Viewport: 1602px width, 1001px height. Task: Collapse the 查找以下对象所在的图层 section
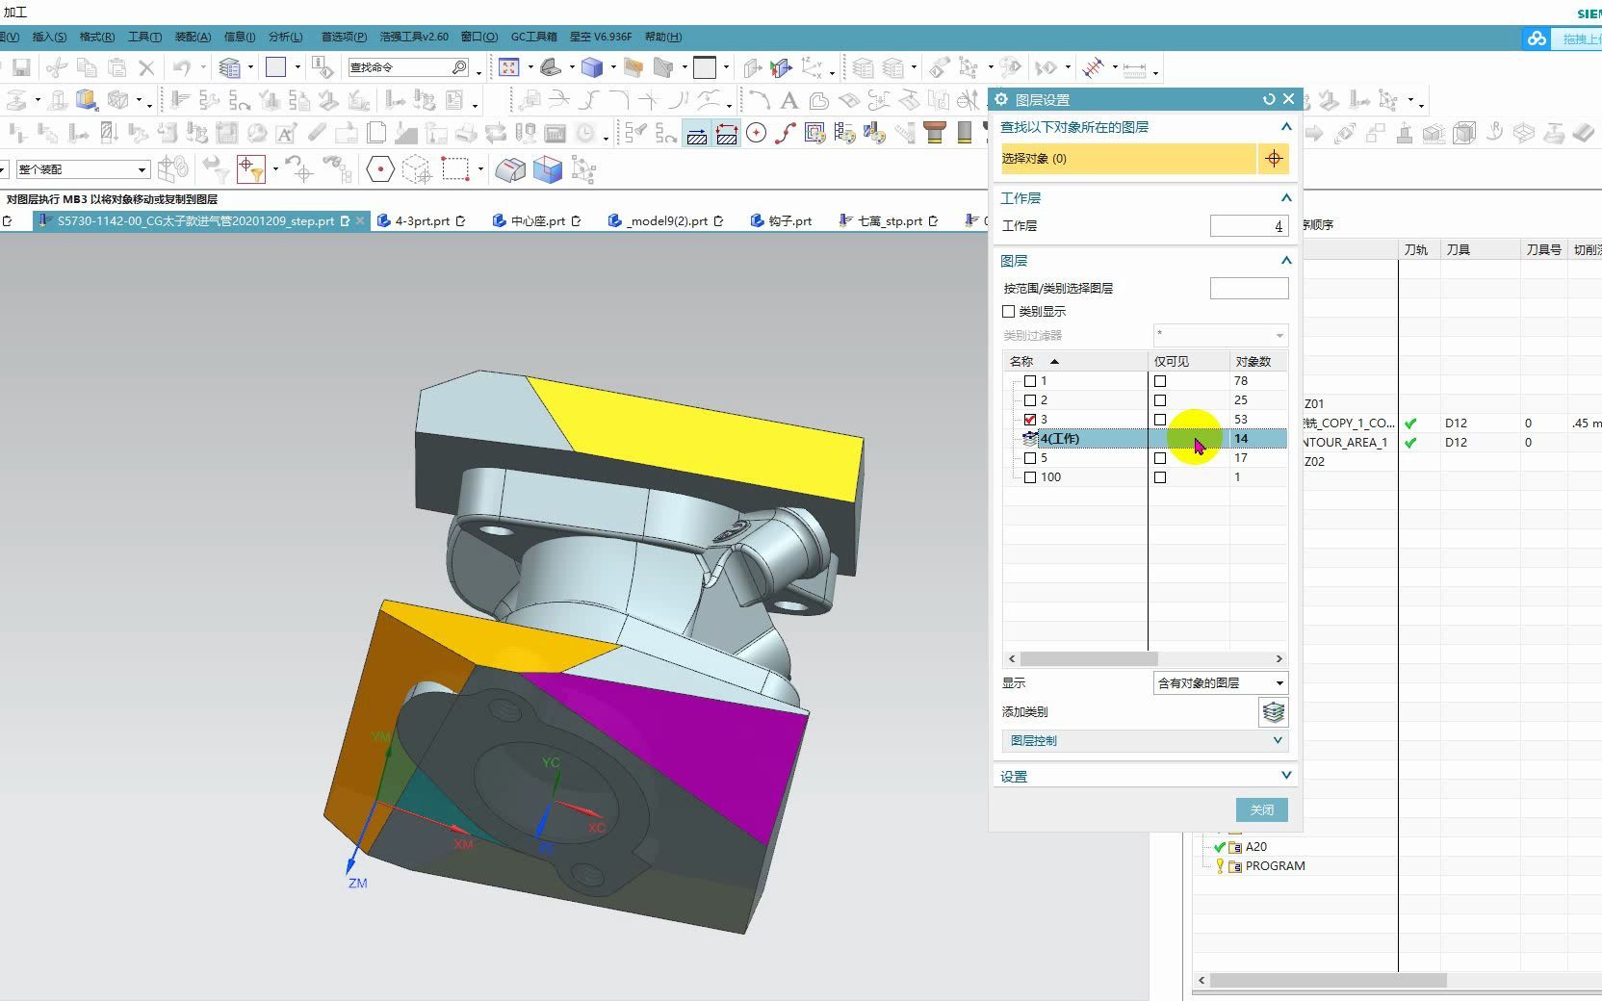(x=1285, y=127)
